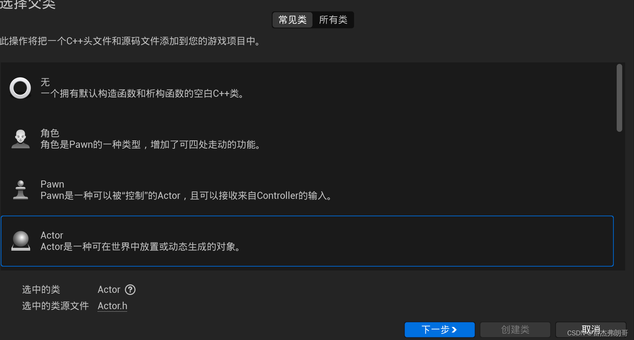Click the 下一步 button

pos(440,329)
